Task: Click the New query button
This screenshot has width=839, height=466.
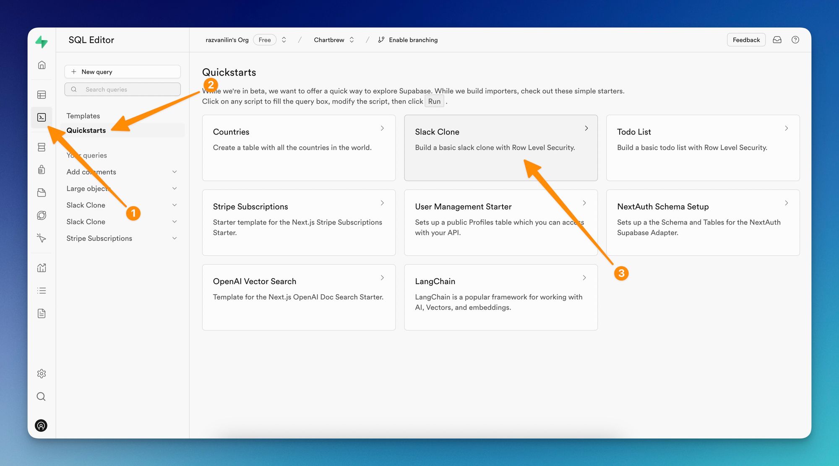Action: point(122,71)
